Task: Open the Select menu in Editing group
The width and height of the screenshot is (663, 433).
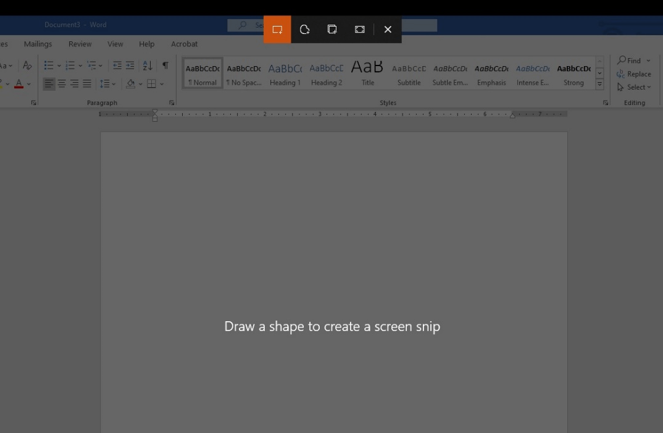Action: tap(635, 87)
